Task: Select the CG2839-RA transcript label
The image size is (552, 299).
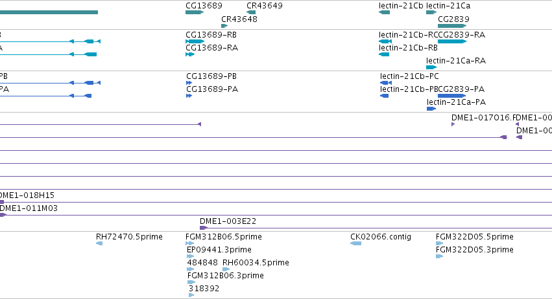Action: pyautogui.click(x=462, y=35)
